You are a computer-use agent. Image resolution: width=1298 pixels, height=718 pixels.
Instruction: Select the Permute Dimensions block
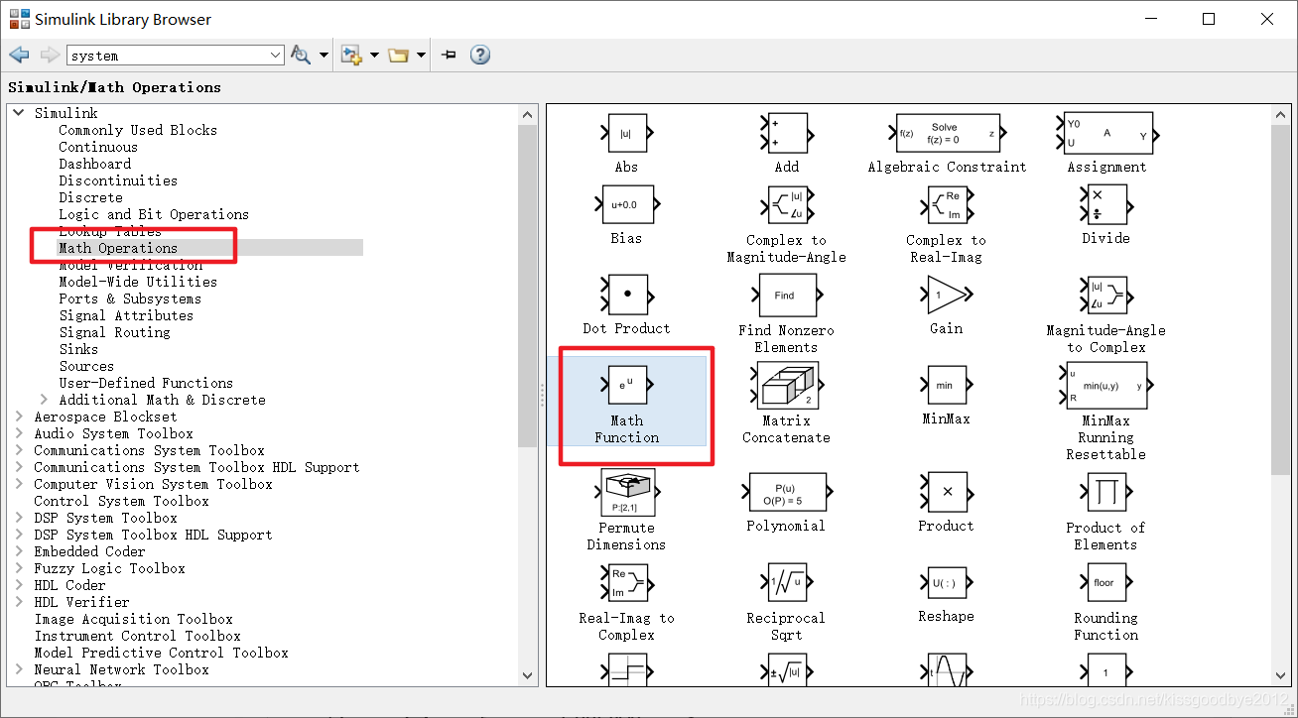pyautogui.click(x=626, y=492)
